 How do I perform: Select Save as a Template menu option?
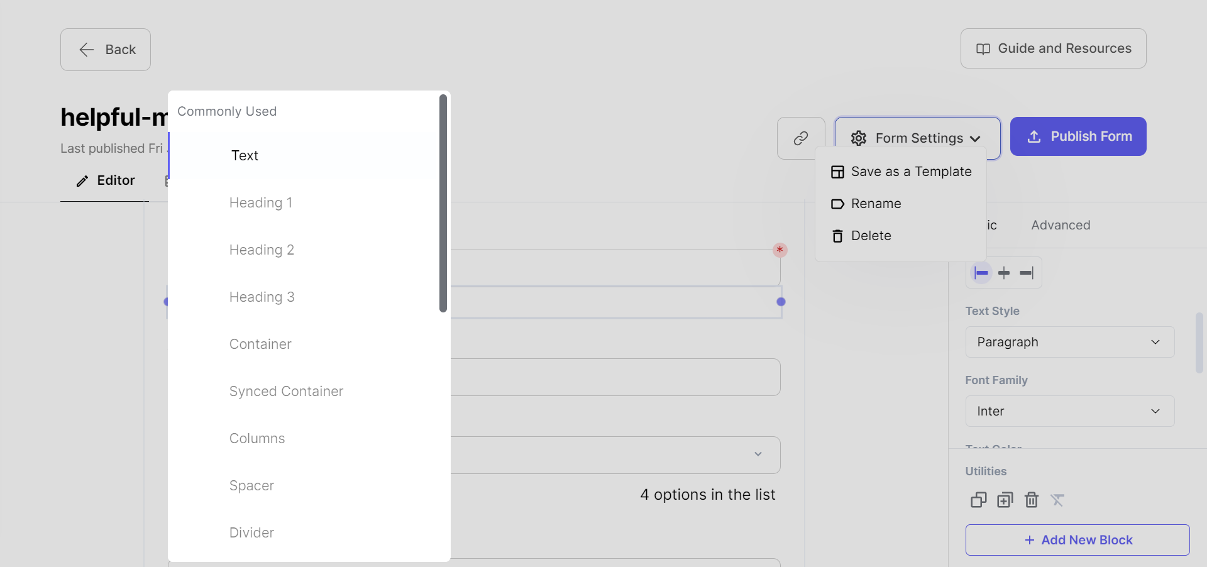(x=911, y=171)
